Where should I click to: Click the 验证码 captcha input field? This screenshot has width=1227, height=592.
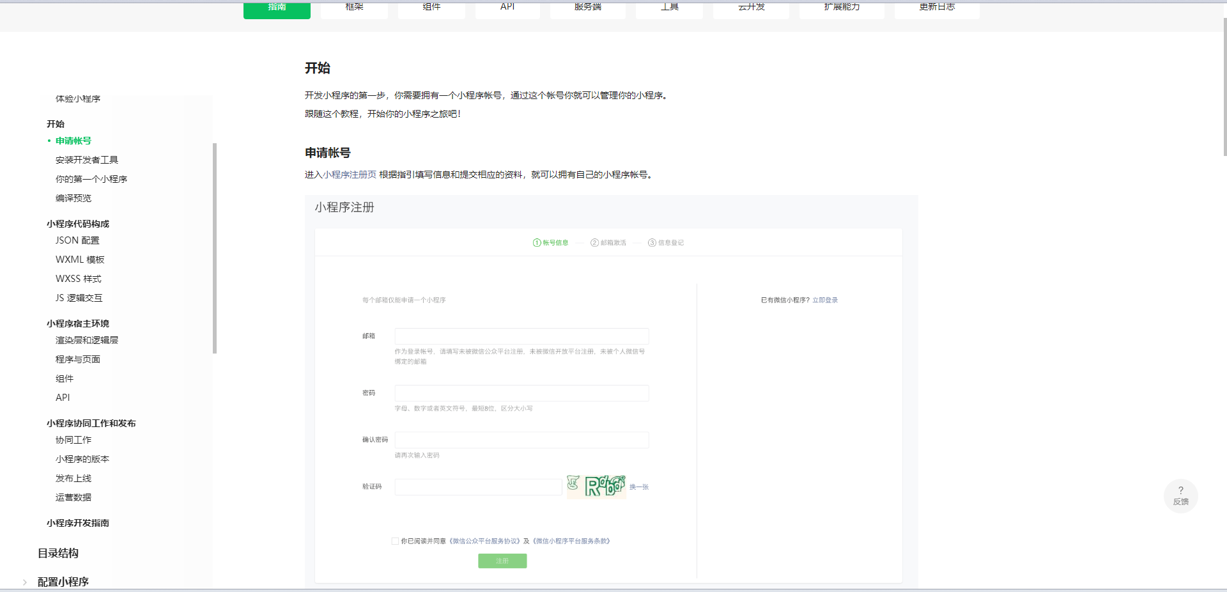click(477, 487)
